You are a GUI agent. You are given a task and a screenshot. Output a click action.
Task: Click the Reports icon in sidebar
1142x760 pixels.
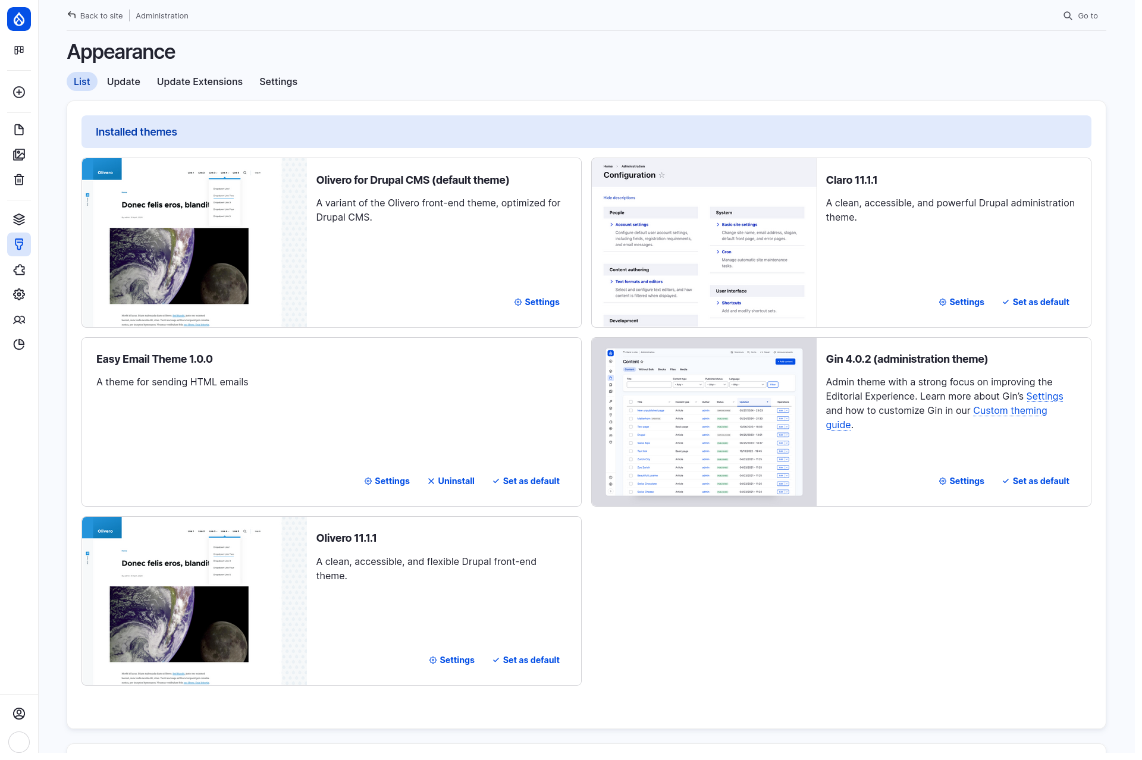pos(18,344)
